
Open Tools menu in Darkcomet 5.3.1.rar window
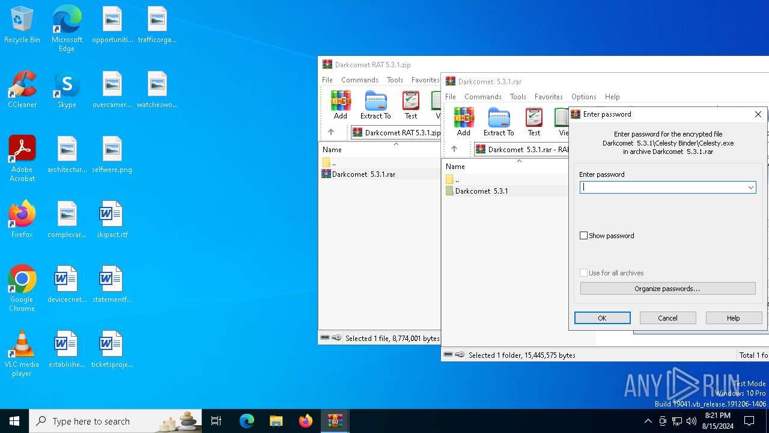click(x=518, y=97)
